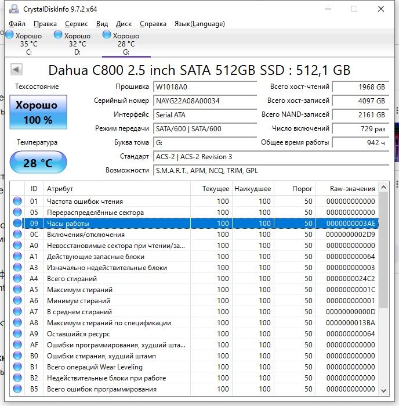The height and width of the screenshot is (406, 399).
Task: Click the Стандарт field ACS-2 Revision 3
Action: [271, 157]
